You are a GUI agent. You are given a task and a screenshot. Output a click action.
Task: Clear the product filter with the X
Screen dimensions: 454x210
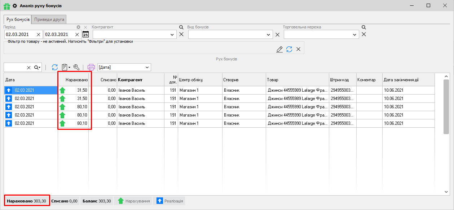pos(299,49)
